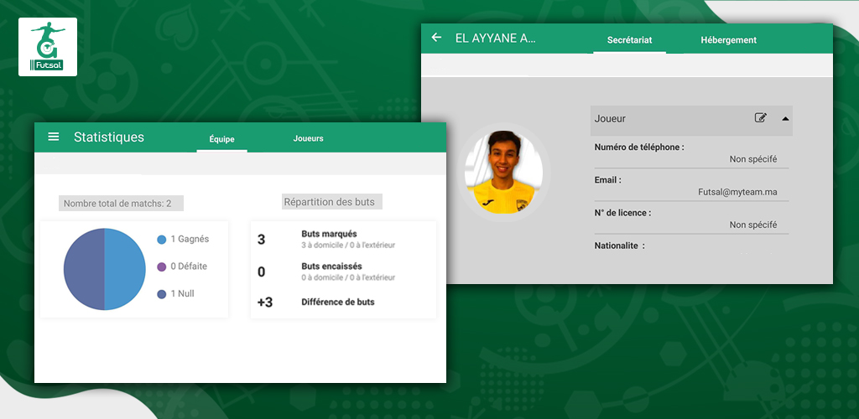Click the Joueur section header label
This screenshot has width=859, height=419.
pos(610,119)
